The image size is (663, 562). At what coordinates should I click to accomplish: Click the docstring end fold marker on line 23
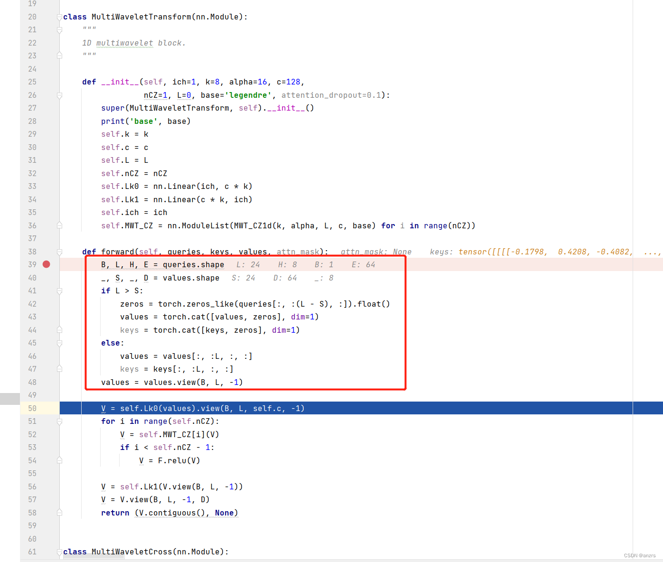59,56
